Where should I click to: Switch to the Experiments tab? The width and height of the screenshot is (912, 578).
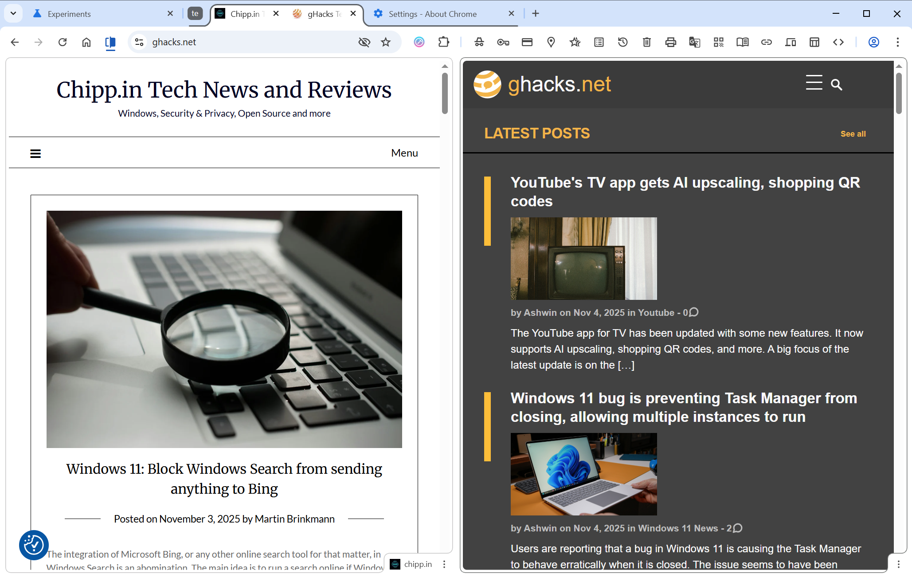pyautogui.click(x=102, y=14)
